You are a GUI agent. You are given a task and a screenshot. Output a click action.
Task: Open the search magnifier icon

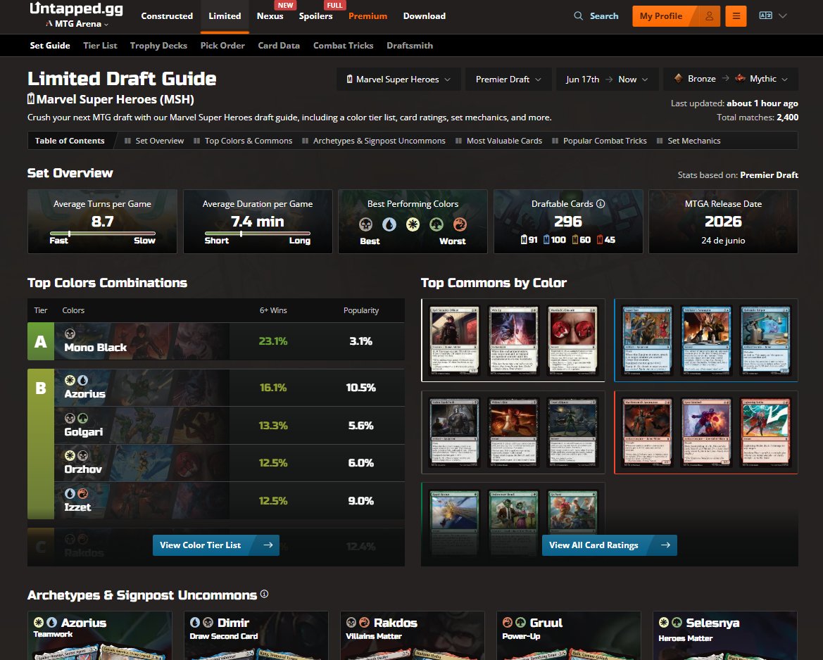[x=578, y=15]
